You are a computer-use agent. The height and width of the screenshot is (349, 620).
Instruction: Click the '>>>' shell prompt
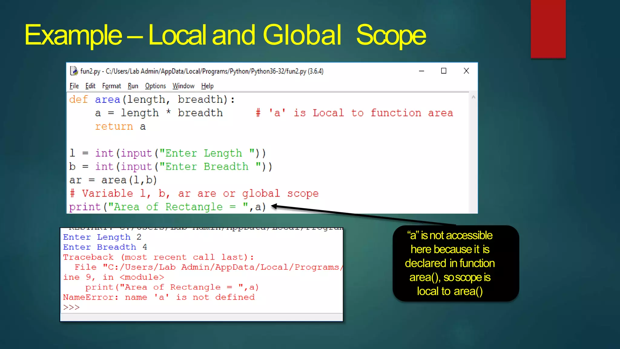click(x=71, y=307)
